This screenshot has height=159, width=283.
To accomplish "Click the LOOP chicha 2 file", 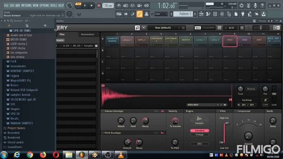I will pos(19,44).
